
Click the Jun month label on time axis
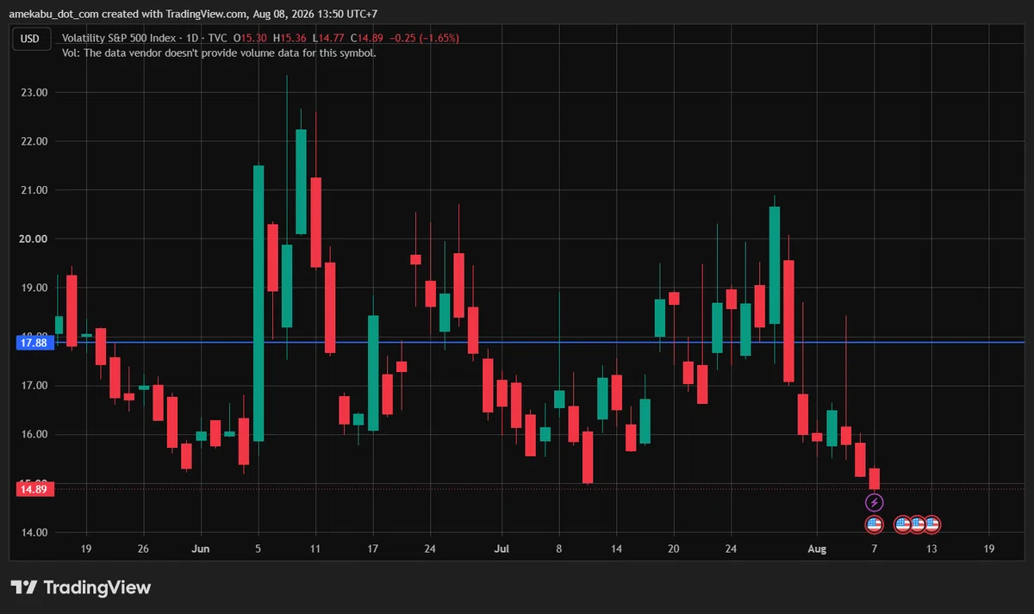(x=201, y=549)
